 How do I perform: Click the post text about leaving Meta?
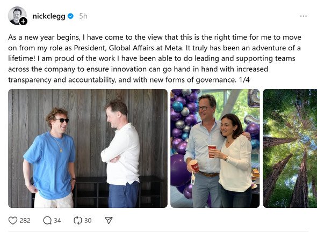coord(155,58)
